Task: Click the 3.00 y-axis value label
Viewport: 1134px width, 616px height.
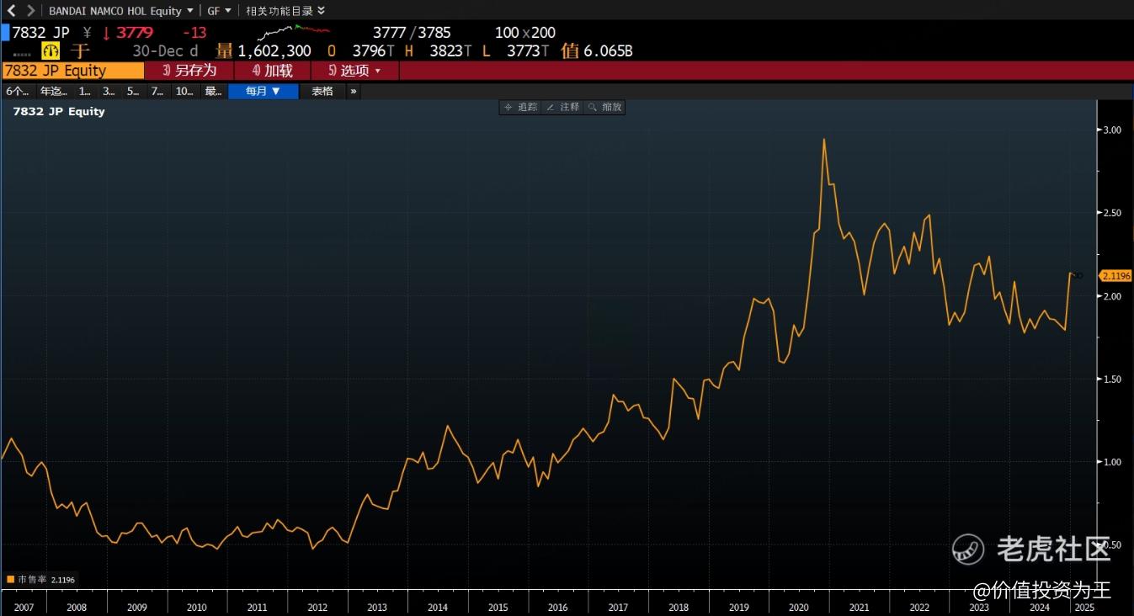Action: [1112, 130]
